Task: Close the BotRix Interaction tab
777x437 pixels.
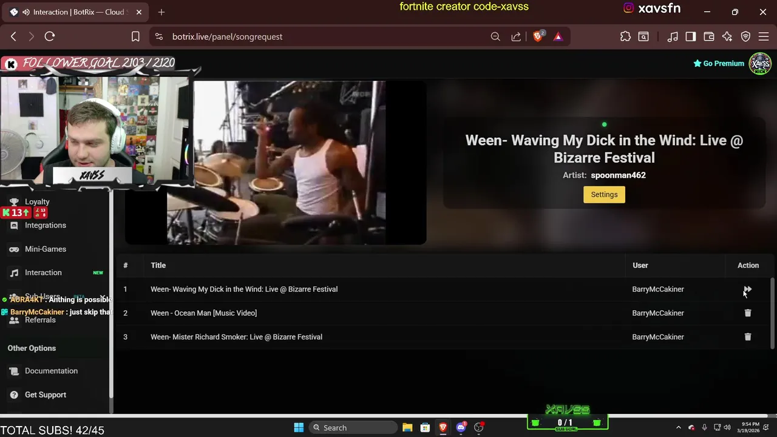Action: pos(138,12)
